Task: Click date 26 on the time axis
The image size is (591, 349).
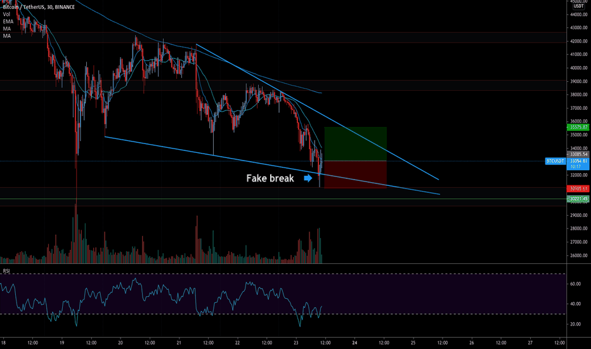Action: coord(472,343)
